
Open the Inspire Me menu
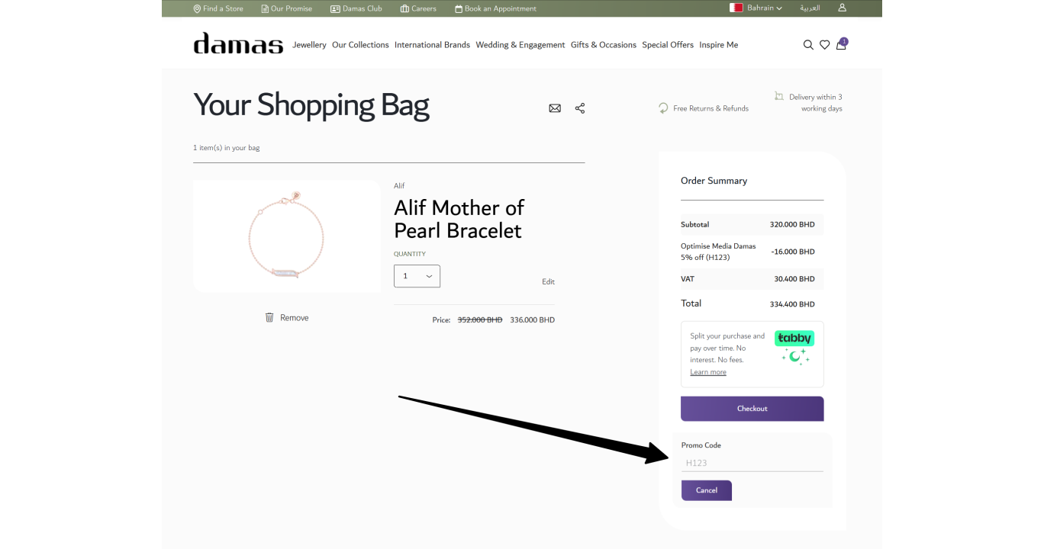click(x=719, y=45)
